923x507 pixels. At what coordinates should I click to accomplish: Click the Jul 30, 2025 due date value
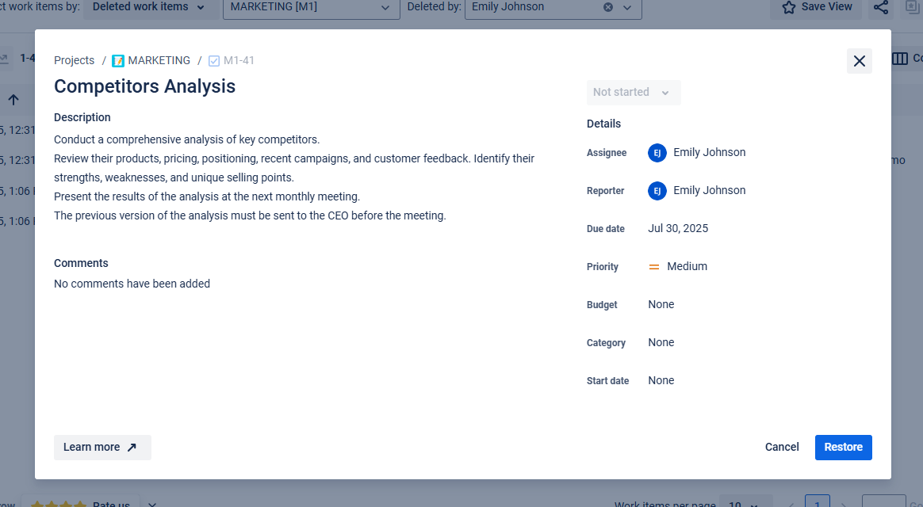(x=677, y=229)
